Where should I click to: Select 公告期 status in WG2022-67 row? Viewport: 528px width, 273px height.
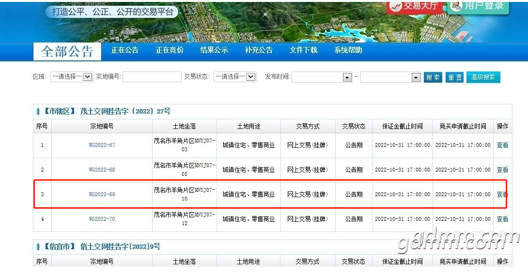coord(354,145)
